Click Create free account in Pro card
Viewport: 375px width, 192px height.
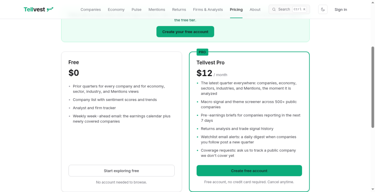point(249,171)
